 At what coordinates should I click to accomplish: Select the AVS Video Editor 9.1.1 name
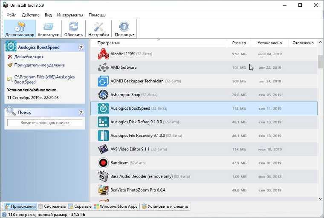(x=130, y=149)
